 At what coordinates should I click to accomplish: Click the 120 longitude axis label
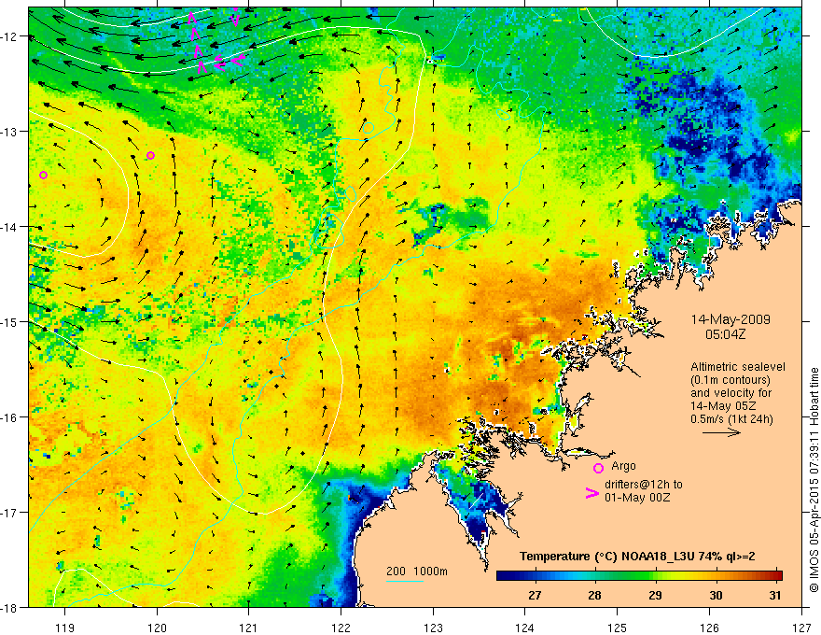[157, 628]
